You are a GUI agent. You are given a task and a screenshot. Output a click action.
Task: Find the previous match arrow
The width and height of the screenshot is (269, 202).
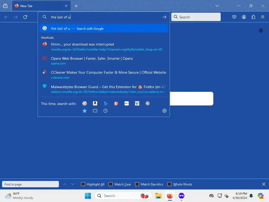[65, 184]
